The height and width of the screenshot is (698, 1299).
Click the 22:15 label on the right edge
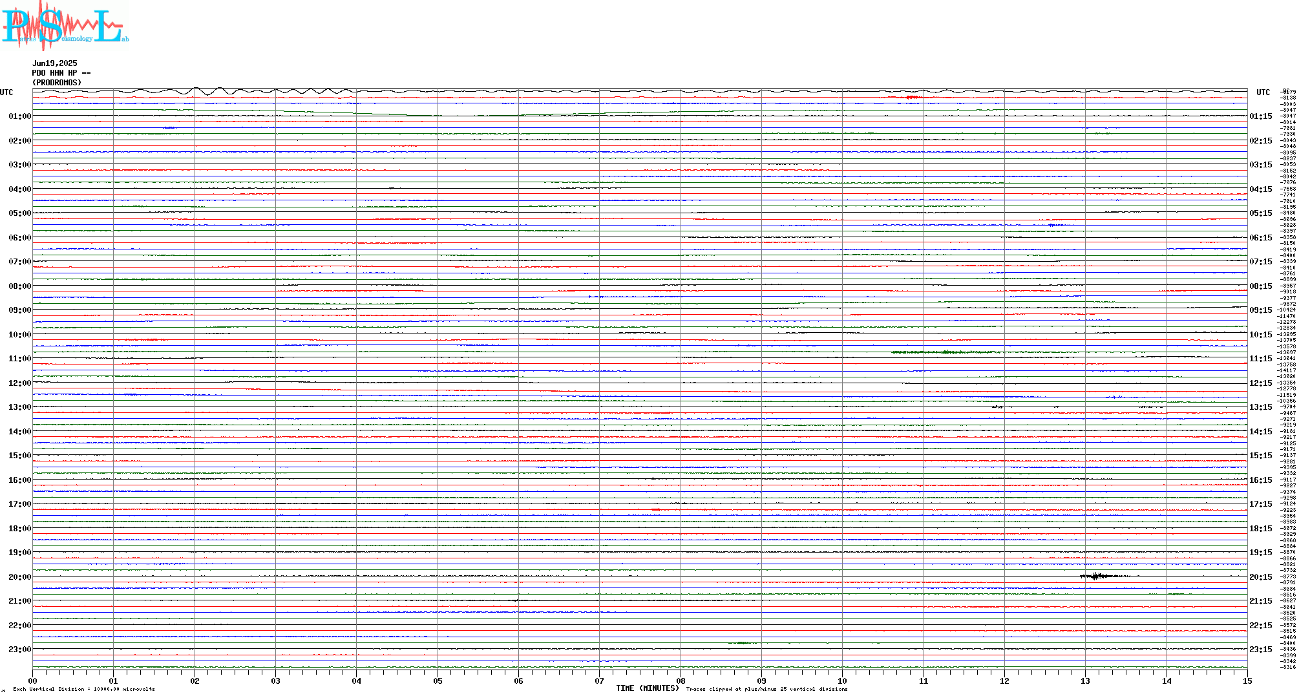point(1261,626)
